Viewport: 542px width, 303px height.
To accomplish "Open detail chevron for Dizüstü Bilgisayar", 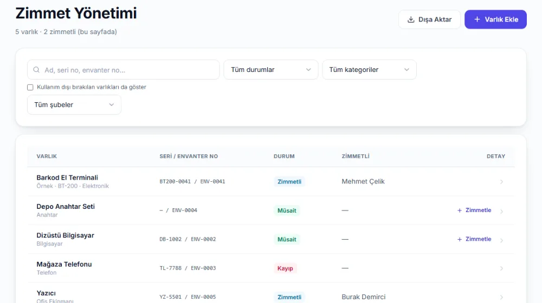I will tap(501, 240).
